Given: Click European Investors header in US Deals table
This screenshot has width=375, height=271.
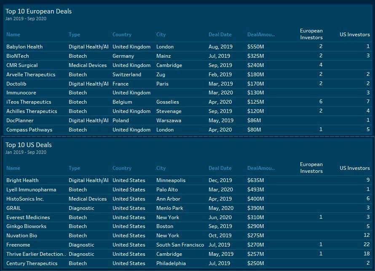Looking at the screenshot, I should coord(311,168).
